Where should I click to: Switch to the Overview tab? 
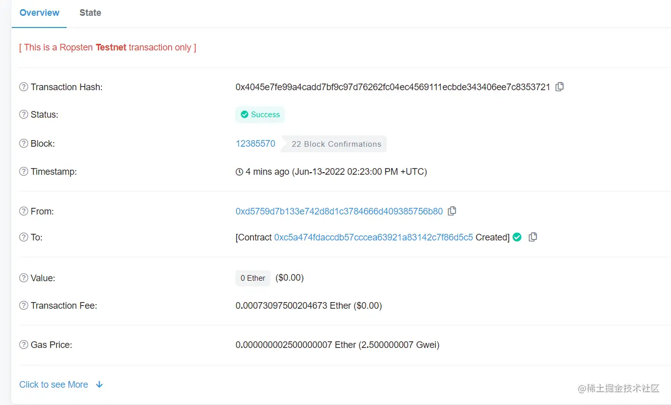(39, 13)
